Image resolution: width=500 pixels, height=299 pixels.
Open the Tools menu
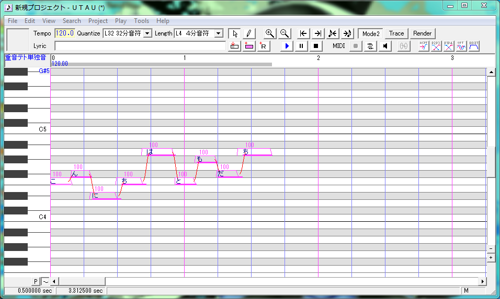(x=141, y=21)
